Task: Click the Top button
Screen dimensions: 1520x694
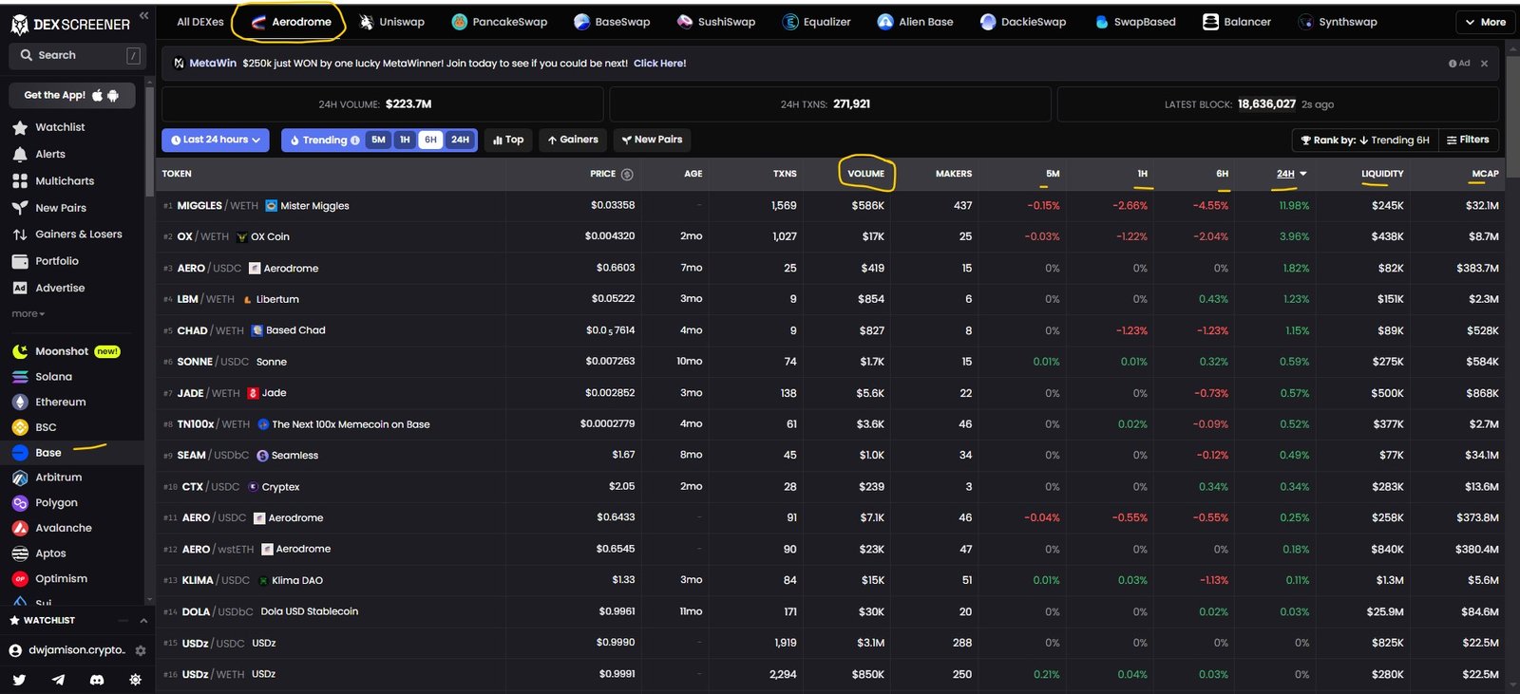Action: pos(508,140)
